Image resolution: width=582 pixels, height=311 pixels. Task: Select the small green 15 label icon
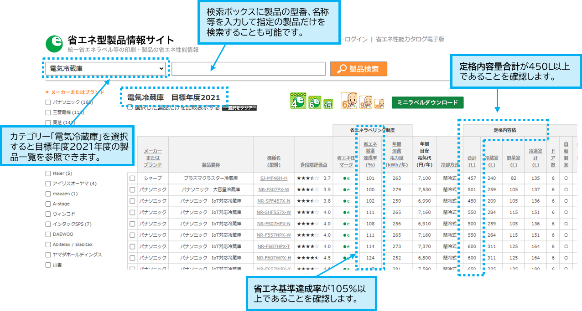point(328,104)
